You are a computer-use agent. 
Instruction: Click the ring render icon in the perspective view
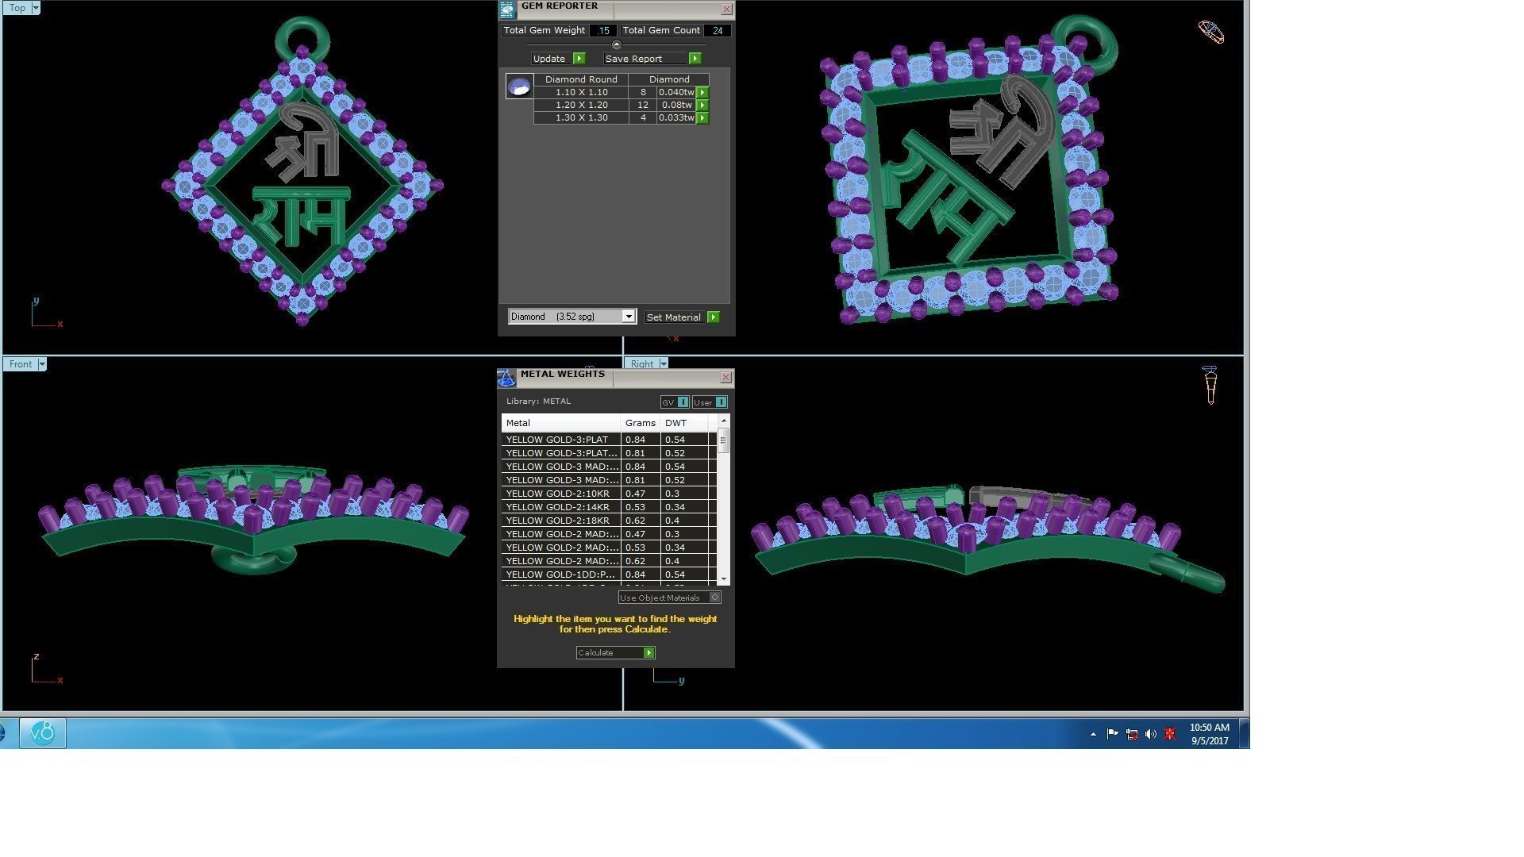[1210, 32]
